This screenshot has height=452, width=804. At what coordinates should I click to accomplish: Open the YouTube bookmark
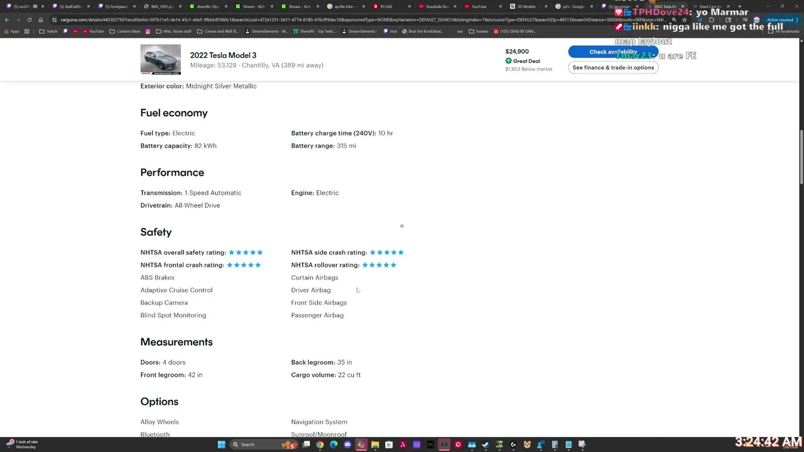coord(93,31)
